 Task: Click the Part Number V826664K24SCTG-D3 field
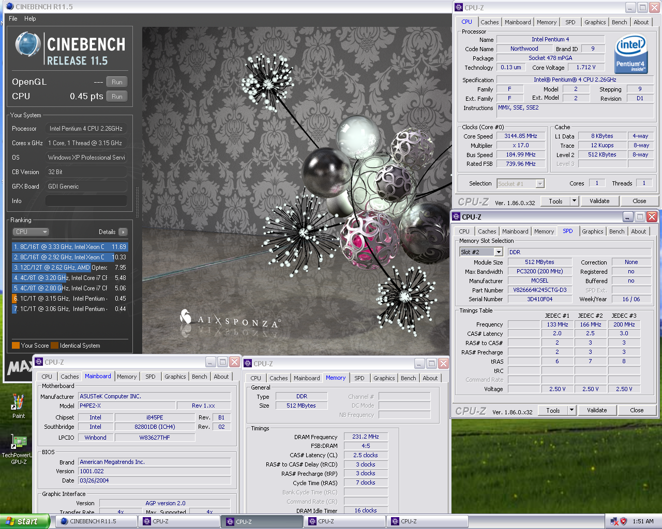click(539, 290)
